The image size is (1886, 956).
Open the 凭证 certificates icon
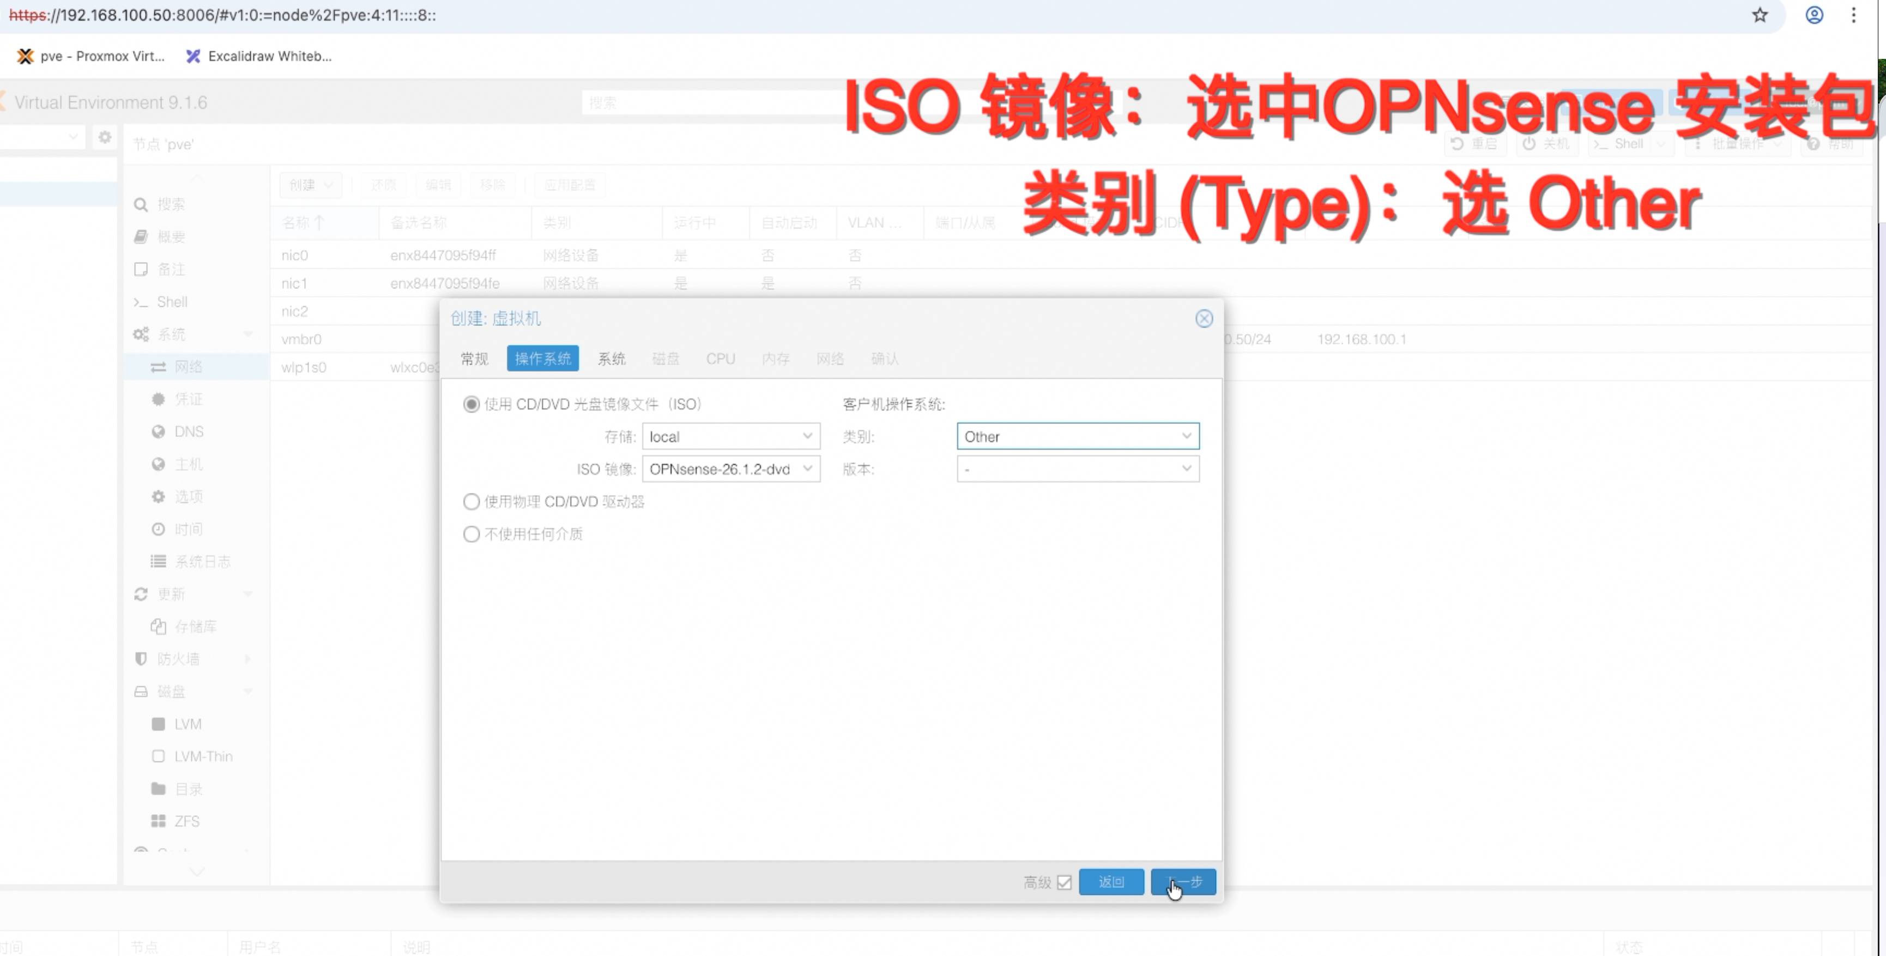pos(158,399)
